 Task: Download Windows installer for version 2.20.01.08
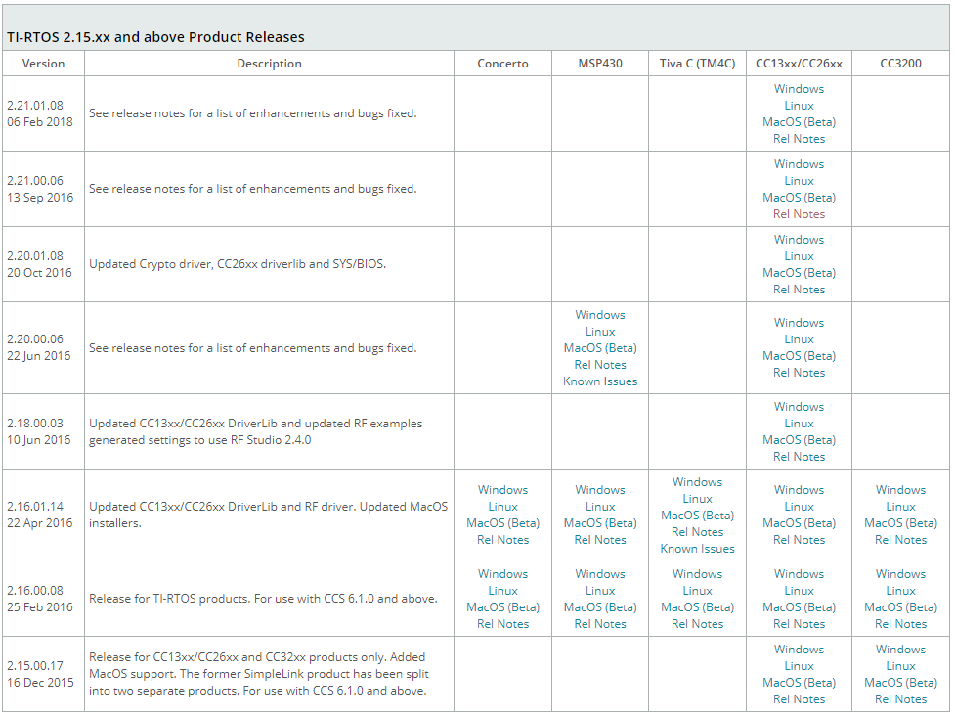(x=799, y=240)
